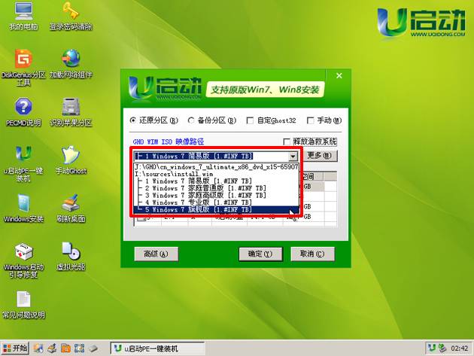Open the 我的电脑 desktop icon
Viewport: 474px width, 356px height.
23,13
